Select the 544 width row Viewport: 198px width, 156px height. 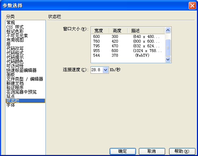(96, 55)
